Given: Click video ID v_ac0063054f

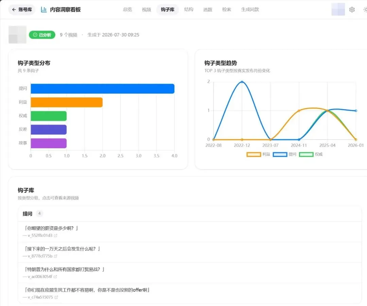Looking at the screenshot, I should point(40,277).
